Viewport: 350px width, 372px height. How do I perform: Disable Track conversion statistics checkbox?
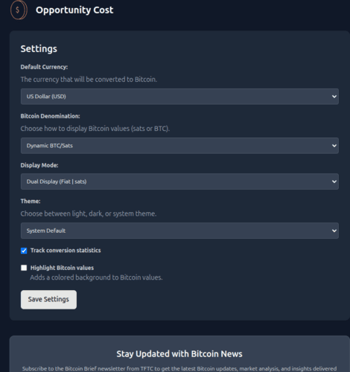click(x=24, y=251)
